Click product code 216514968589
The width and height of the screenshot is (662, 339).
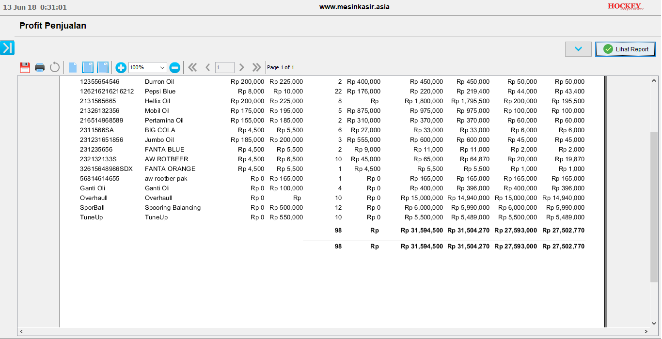(102, 121)
